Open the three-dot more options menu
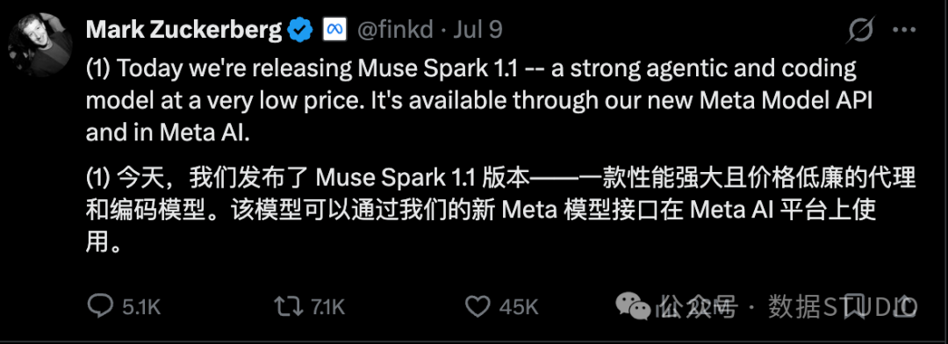Viewport: 948px width, 344px height. [908, 30]
